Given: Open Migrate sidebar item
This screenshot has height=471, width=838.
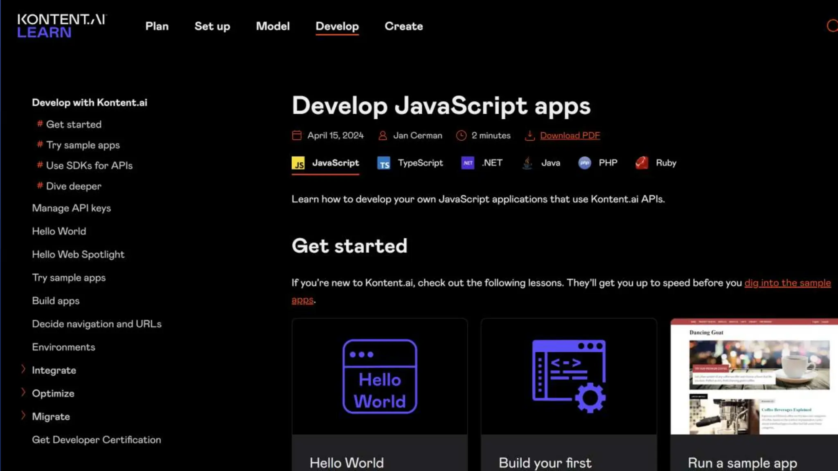Looking at the screenshot, I should click(51, 417).
